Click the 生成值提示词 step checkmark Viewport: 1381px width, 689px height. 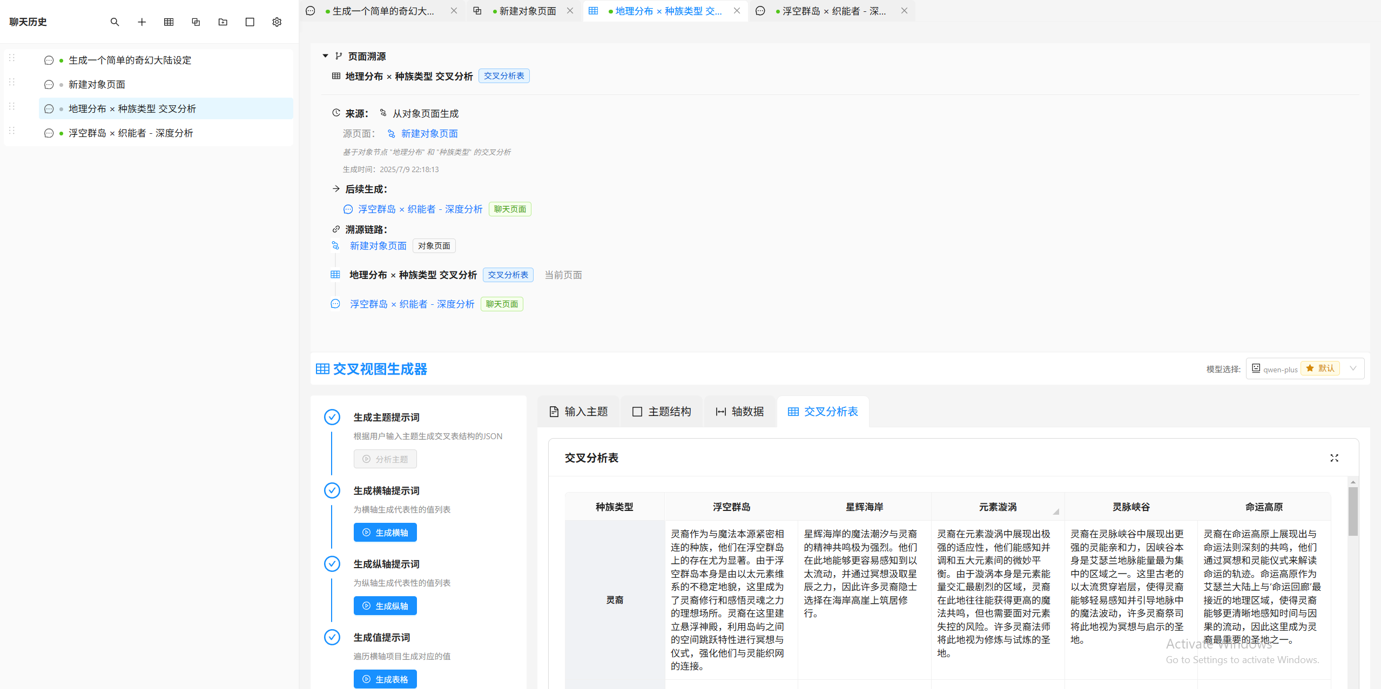pos(332,637)
